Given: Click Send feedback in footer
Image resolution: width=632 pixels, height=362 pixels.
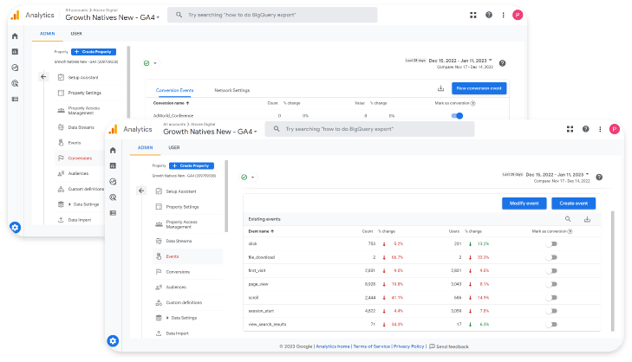Looking at the screenshot, I should click(449, 346).
